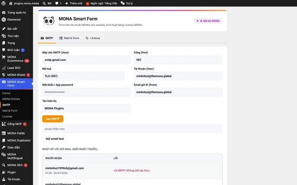297x185 pixels.
Task: Click the Thư viện media icon
Action: (4, 36)
